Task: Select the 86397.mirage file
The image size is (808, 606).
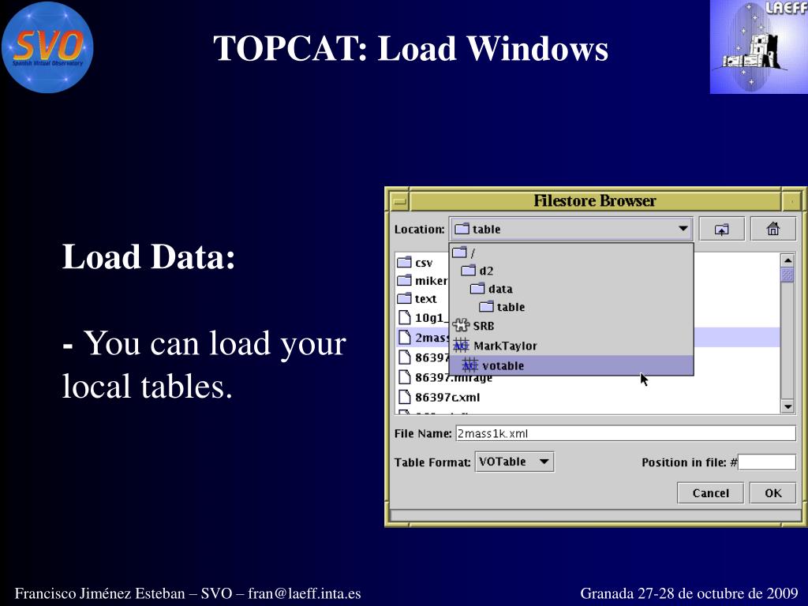Action: pyautogui.click(x=446, y=377)
